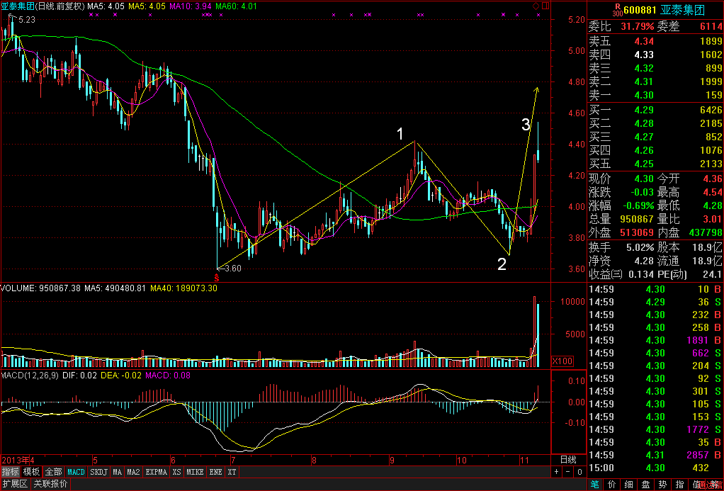
Task: Click the 15:00 tick row with volume 432
Action: coord(655,468)
